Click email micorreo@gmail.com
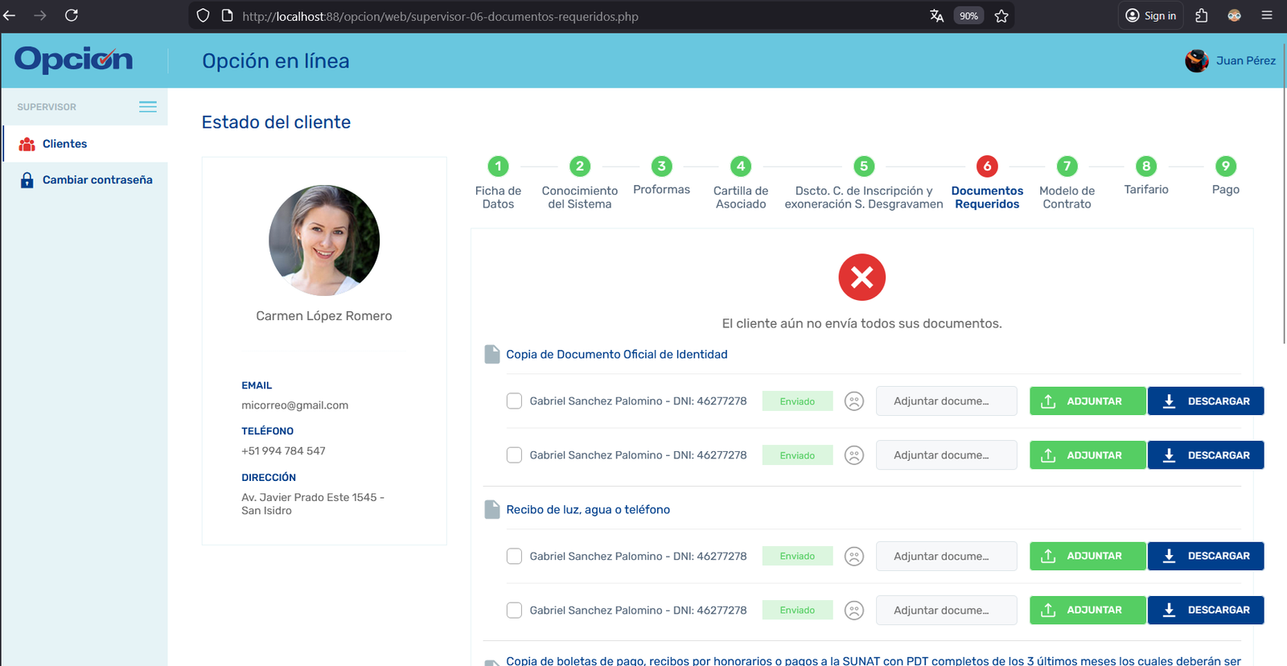 (295, 405)
